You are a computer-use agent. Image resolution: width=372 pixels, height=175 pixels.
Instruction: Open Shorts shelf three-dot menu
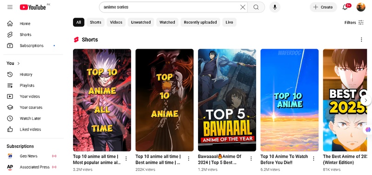[x=361, y=39]
